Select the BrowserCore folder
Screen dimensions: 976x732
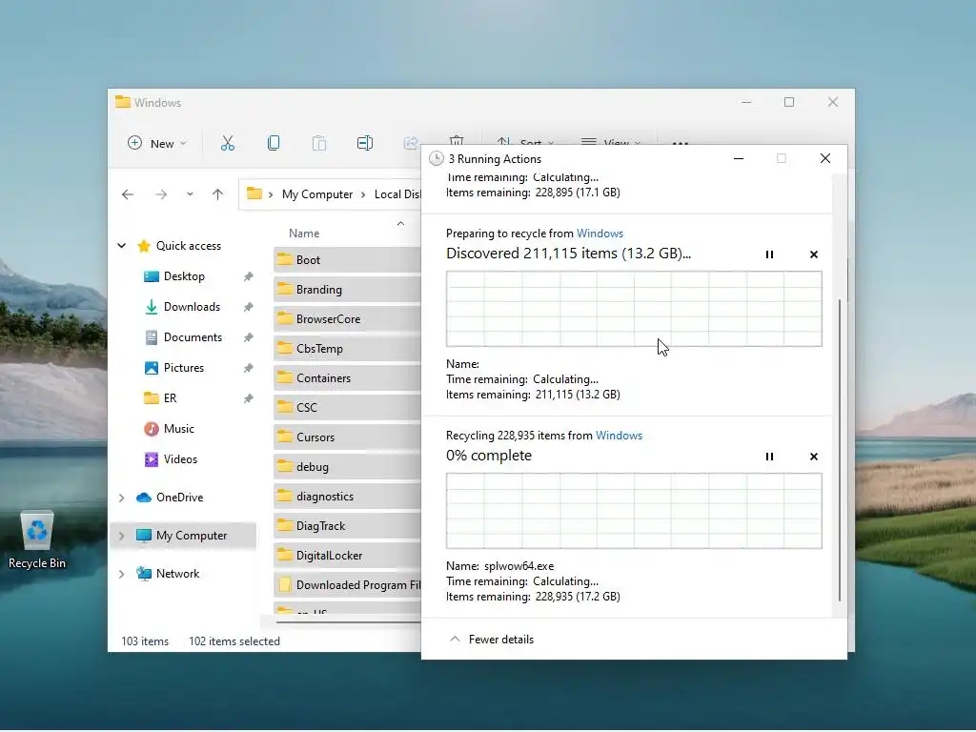click(347, 319)
